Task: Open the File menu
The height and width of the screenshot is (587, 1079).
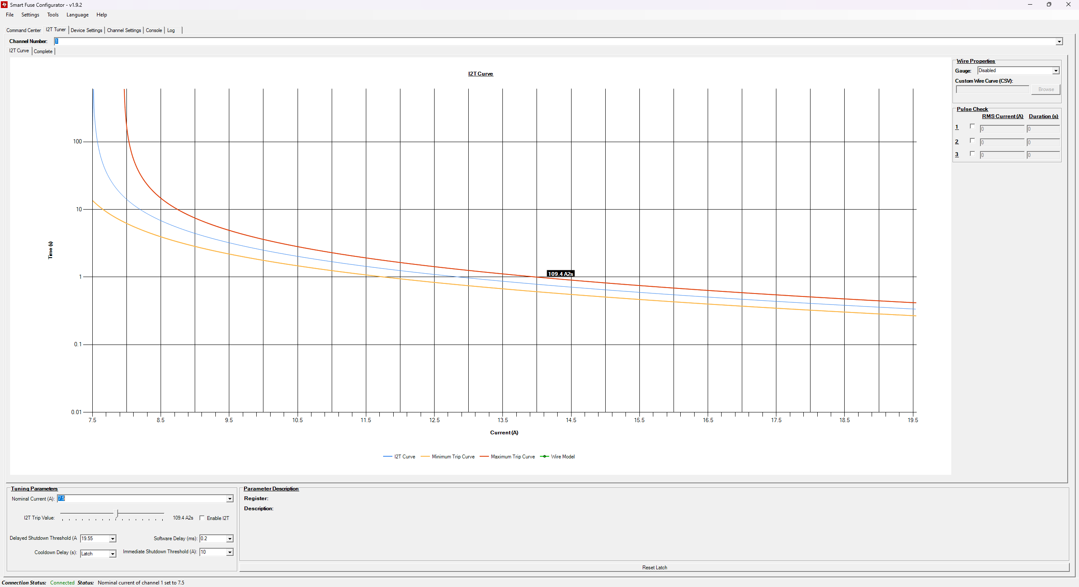Action: 9,14
